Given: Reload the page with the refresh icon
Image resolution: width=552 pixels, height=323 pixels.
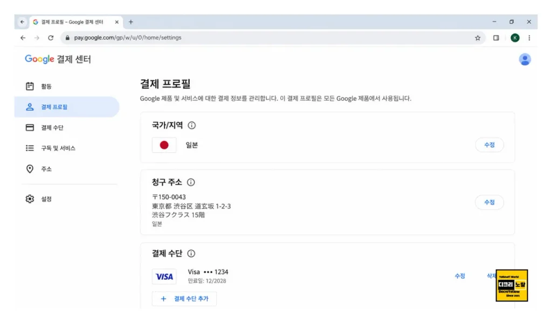Looking at the screenshot, I should [51, 38].
